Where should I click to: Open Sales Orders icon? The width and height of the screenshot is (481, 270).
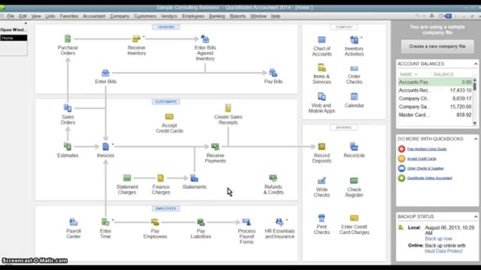(x=68, y=108)
